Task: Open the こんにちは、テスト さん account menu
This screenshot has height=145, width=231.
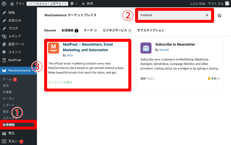Action: tap(209, 4)
